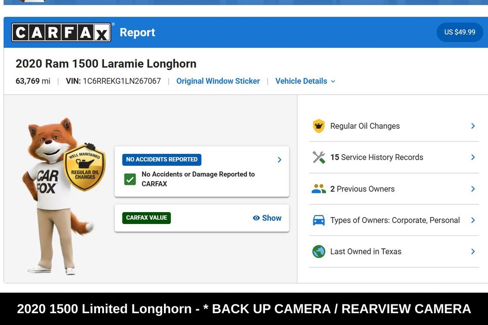Image resolution: width=488 pixels, height=325 pixels.
Task: Click the wrench and screwdriver service icon
Action: pos(319,157)
